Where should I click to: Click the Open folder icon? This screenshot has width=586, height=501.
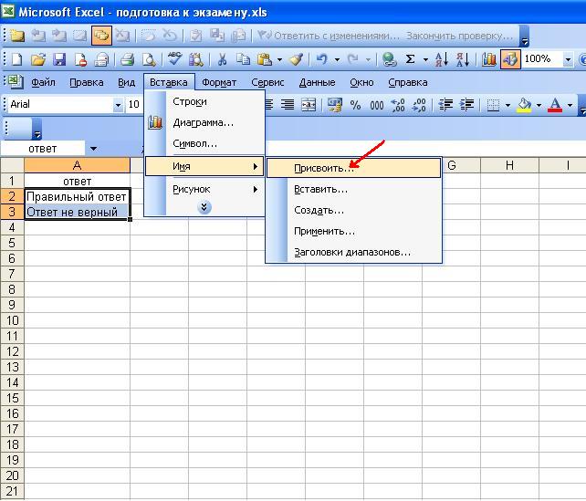coord(38,59)
